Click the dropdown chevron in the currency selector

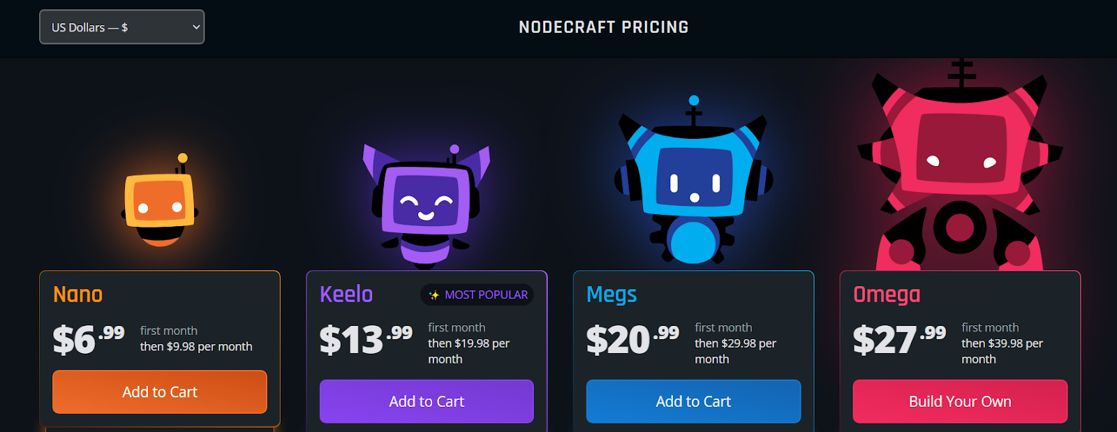click(196, 27)
